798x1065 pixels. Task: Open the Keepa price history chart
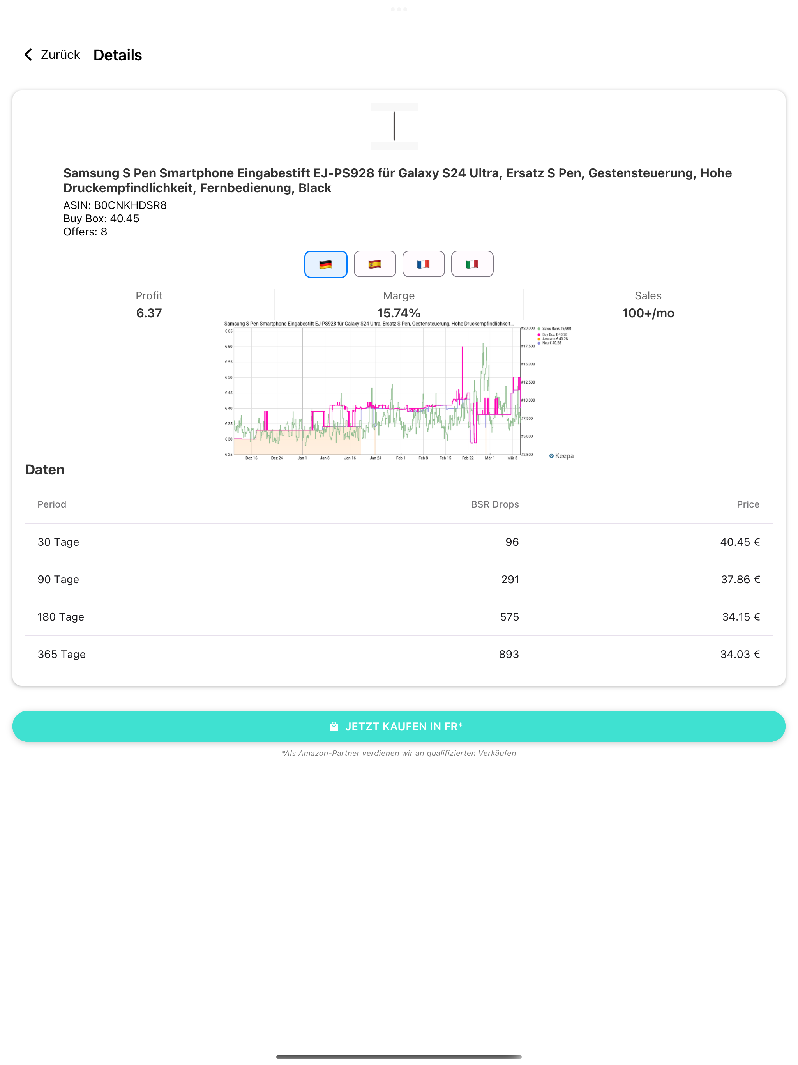(399, 391)
